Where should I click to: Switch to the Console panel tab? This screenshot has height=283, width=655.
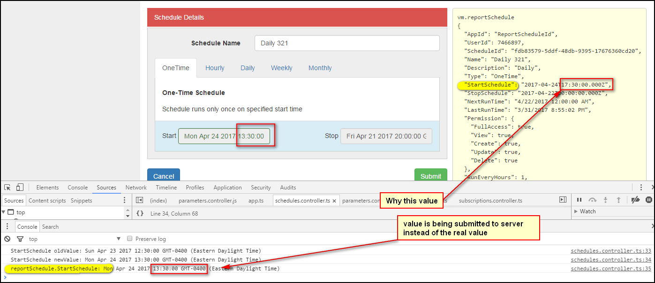[78, 188]
